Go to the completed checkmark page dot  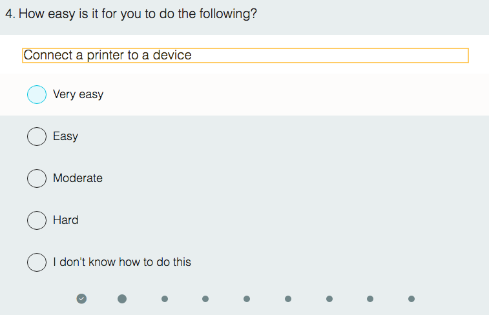tap(81, 298)
